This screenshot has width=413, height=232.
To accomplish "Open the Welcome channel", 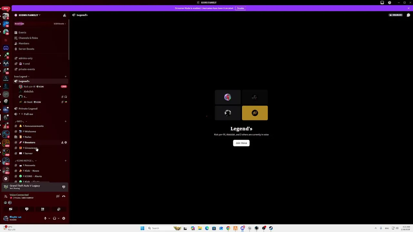I will point(40,131).
